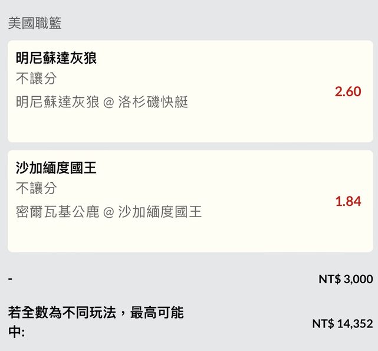Click the @ symbol before 洛杉磯快艇

[x=109, y=103]
